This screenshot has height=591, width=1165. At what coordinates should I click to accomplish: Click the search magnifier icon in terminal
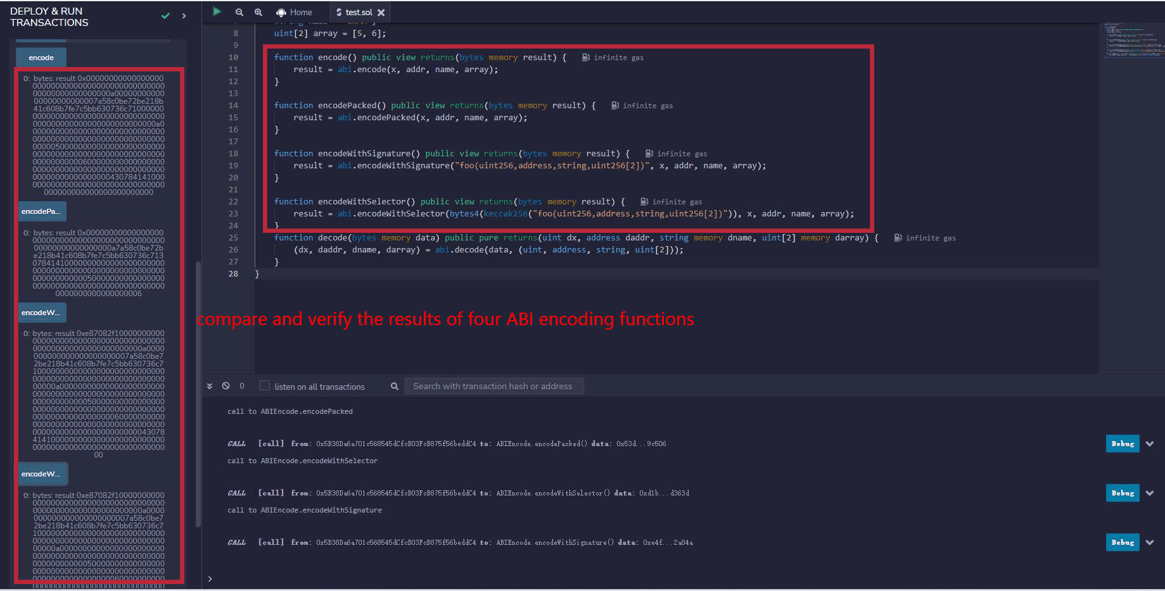(x=394, y=386)
